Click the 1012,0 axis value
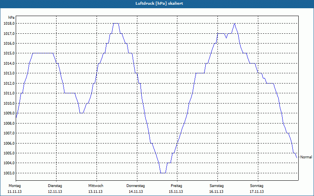Viewport: 314px width, 196px height. [9, 83]
